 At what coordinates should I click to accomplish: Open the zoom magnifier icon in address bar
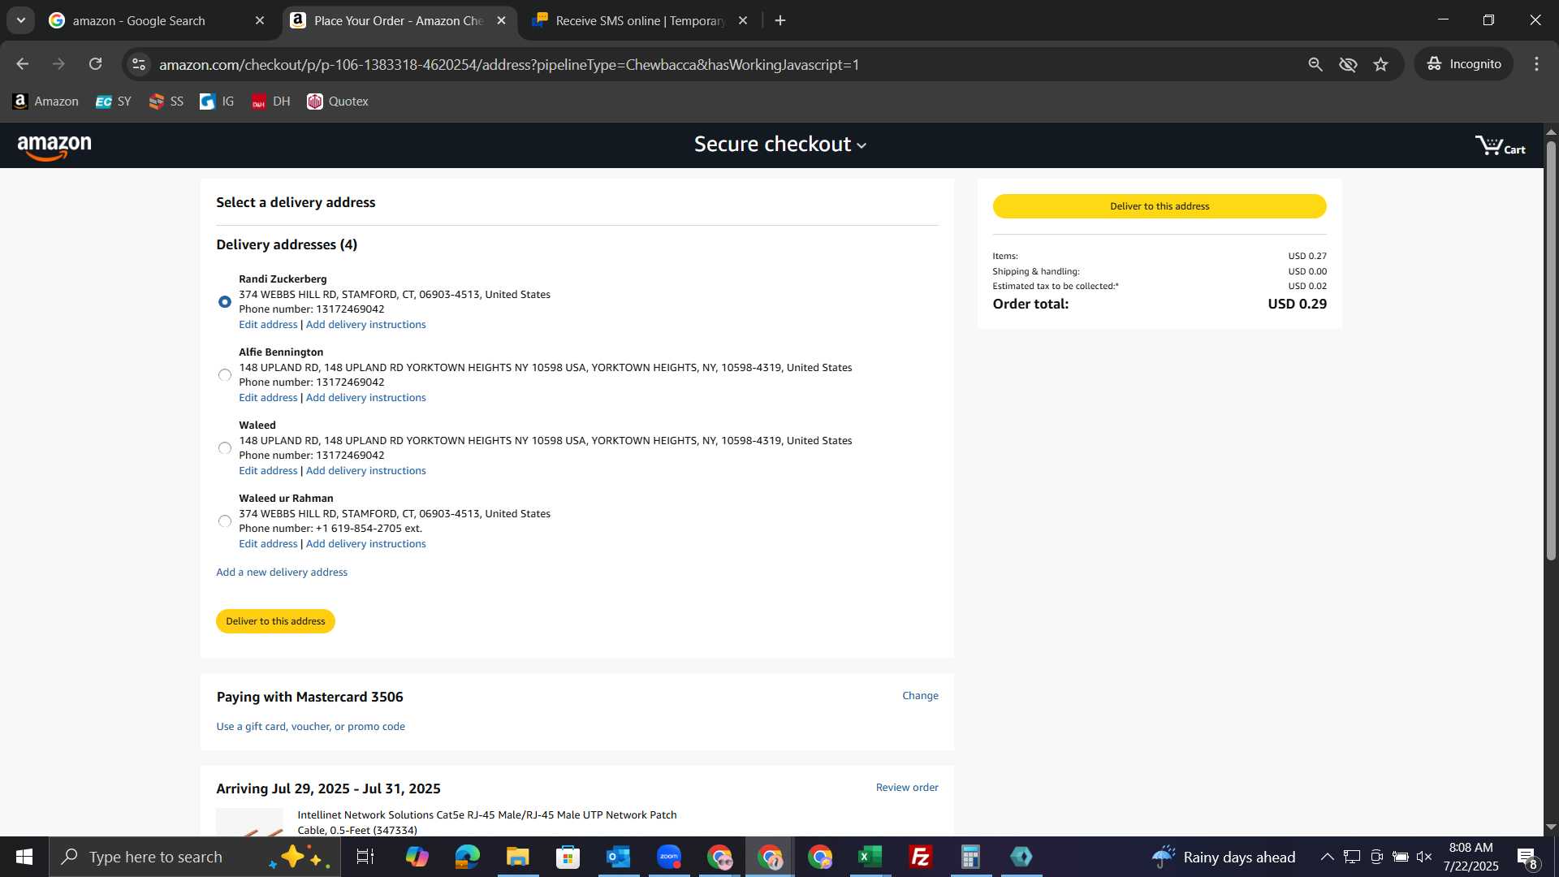(x=1315, y=64)
